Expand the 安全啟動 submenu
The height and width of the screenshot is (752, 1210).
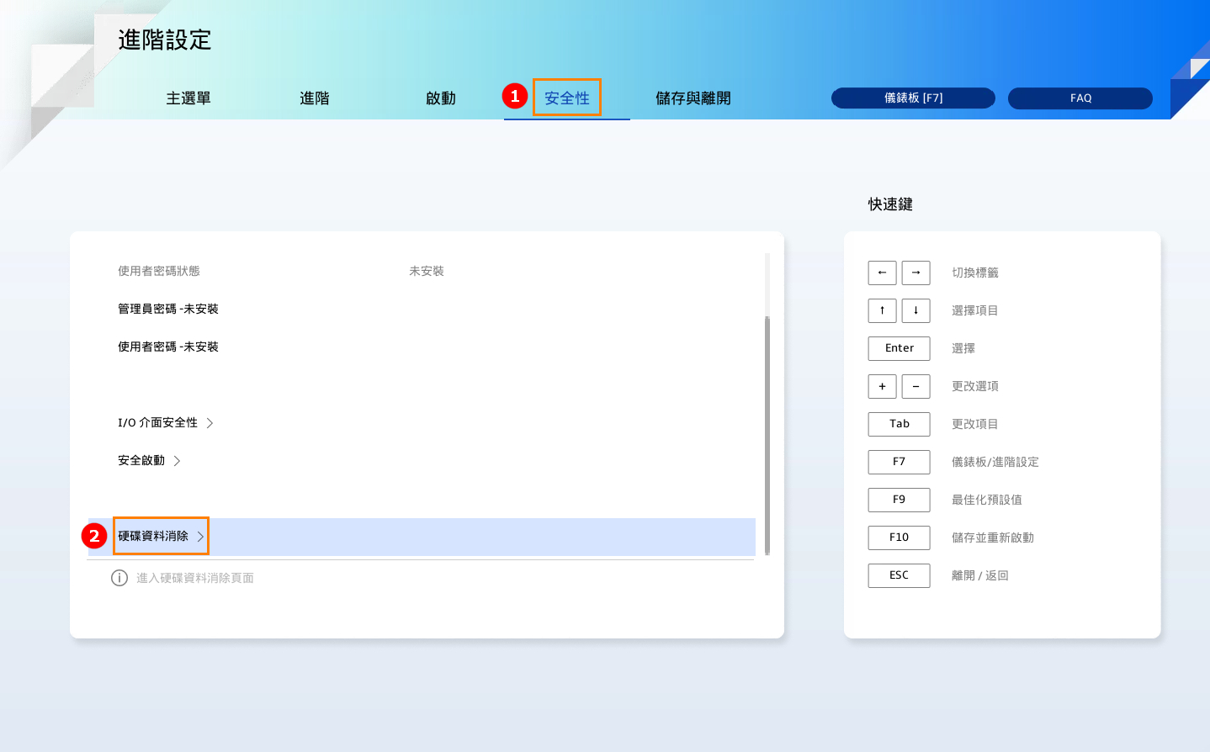pyautogui.click(x=149, y=460)
